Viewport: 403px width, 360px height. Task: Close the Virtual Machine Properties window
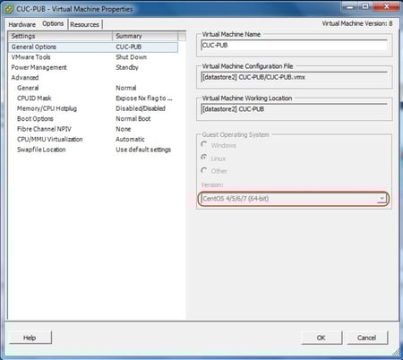click(x=386, y=6)
